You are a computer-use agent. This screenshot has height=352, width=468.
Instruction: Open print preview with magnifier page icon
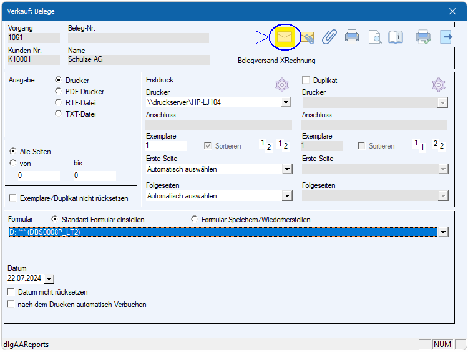pos(374,37)
